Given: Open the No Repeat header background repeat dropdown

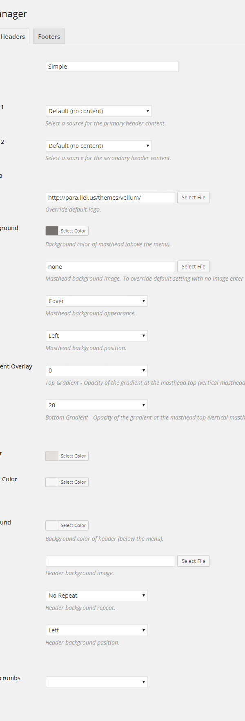Looking at the screenshot, I should coord(97,596).
